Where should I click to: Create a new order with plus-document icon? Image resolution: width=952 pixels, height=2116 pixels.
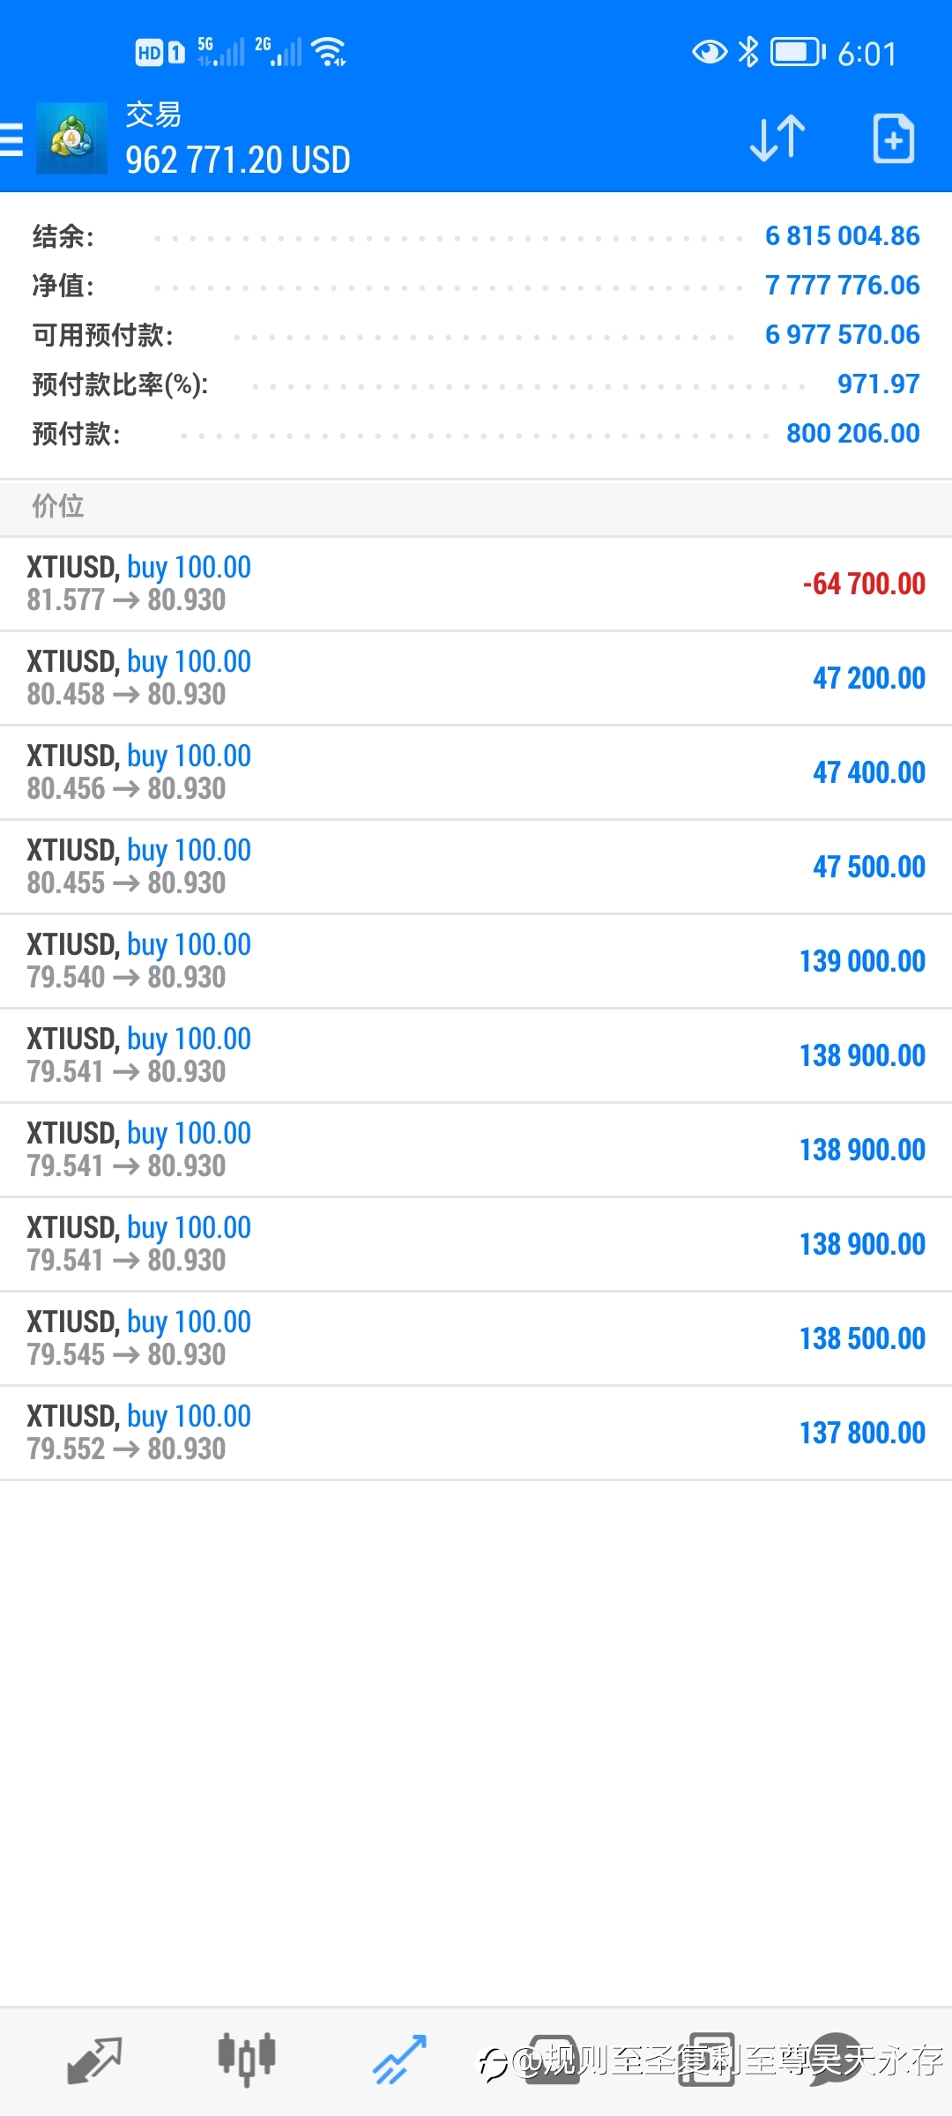(x=893, y=138)
